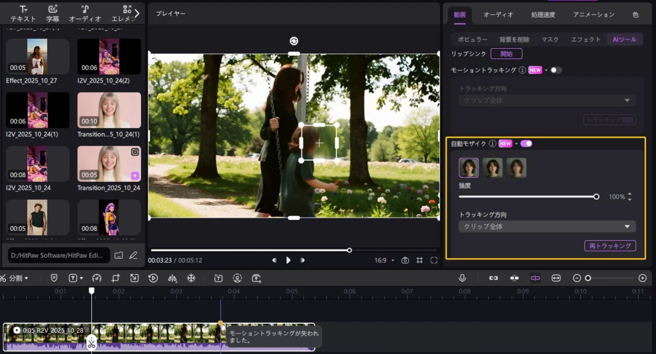
Task: Click the crop icon in the toolbar
Action: coord(116,278)
